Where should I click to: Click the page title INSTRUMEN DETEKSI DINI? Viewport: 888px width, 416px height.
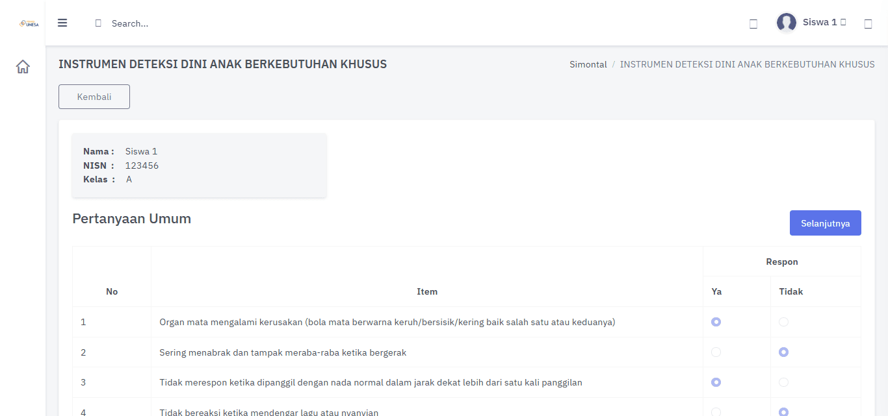[x=222, y=64]
